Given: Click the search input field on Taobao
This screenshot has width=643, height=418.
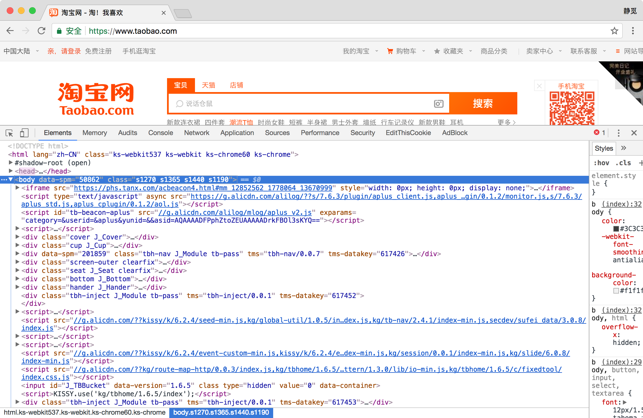Looking at the screenshot, I should pos(309,104).
